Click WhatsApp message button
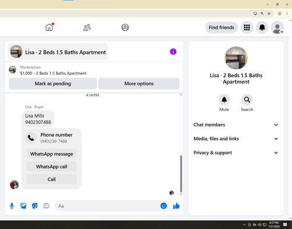 [51, 154]
